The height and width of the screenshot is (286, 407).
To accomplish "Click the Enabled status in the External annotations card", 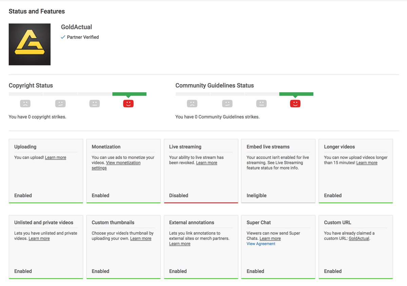I will tap(178, 271).
